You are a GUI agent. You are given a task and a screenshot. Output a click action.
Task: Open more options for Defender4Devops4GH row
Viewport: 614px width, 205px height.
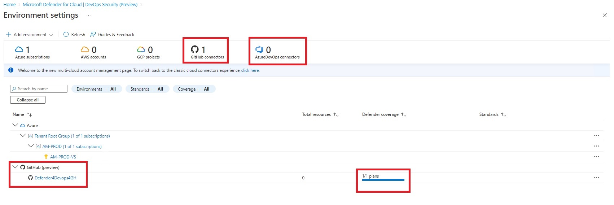click(x=596, y=178)
